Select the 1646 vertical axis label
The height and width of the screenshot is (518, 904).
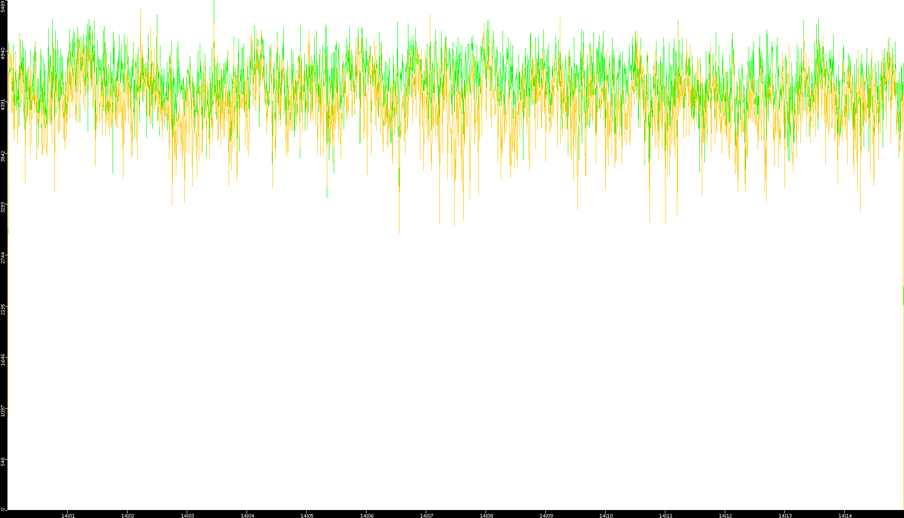click(3, 360)
